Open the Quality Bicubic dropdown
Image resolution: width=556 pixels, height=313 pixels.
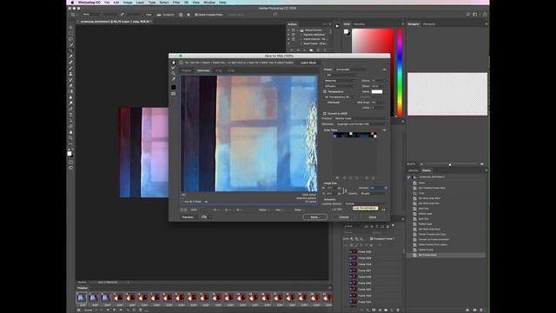click(373, 193)
